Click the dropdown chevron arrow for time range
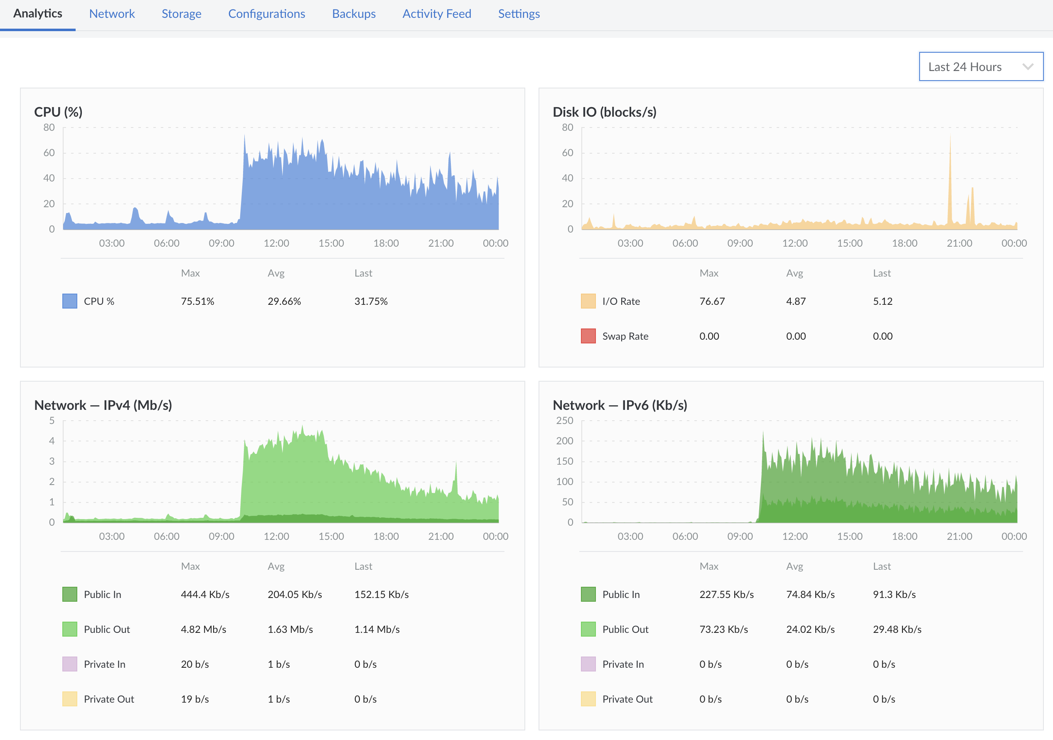Viewport: 1053px width, 740px height. pyautogui.click(x=1028, y=67)
